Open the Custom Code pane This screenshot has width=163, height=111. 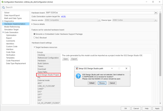coord(12,46)
